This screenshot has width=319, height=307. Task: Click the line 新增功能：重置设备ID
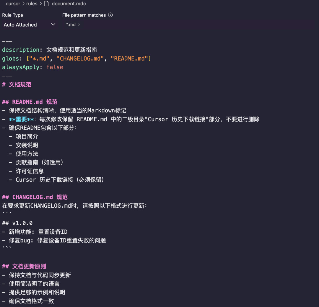pos(35,232)
